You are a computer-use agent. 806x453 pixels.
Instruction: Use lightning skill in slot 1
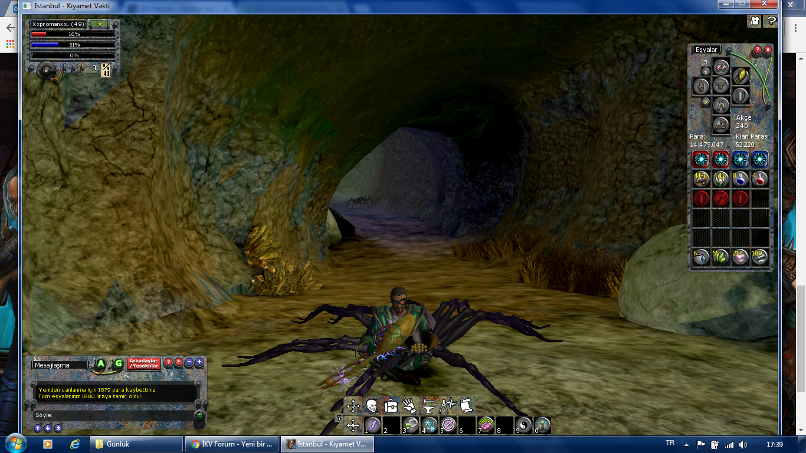[x=373, y=425]
